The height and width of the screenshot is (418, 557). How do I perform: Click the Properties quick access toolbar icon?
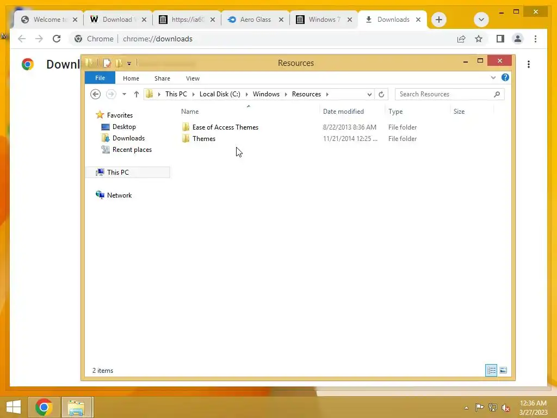pos(107,63)
